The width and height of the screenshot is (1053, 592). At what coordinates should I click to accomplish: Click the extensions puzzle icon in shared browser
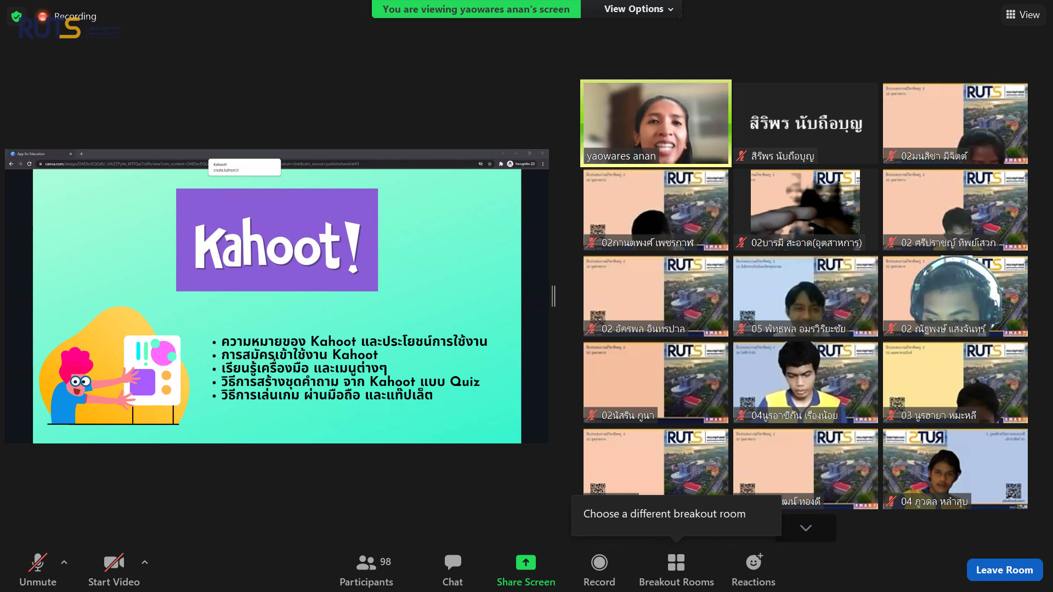coord(501,164)
